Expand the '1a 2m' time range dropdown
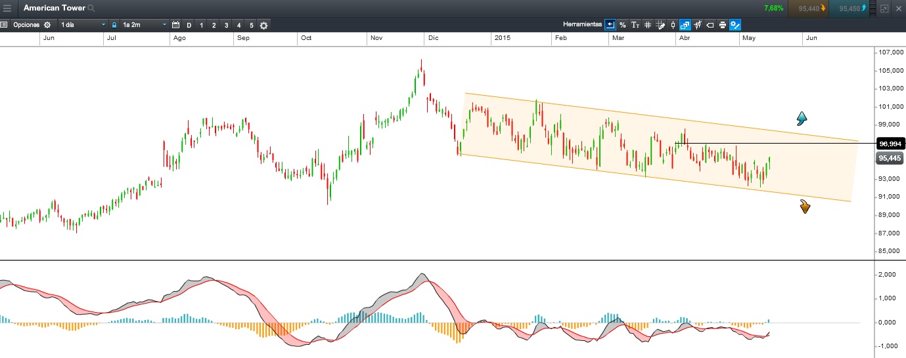Image resolution: width=906 pixels, height=358 pixels. 144,25
